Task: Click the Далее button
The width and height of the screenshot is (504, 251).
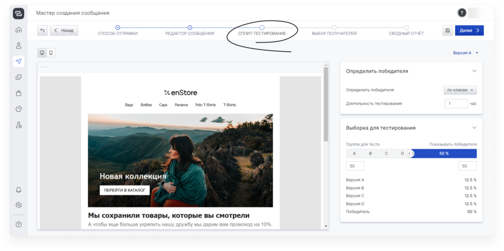Action: (x=469, y=31)
